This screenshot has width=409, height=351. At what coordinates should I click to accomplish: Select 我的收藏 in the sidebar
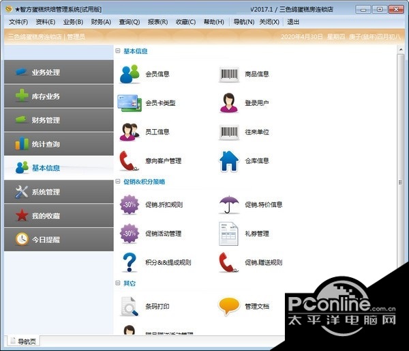[x=59, y=216]
